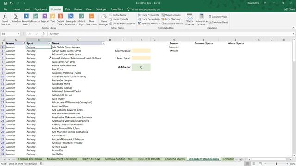This screenshot has height=166, width=296.
Task: Open the Power Pivot tab
Action: click(x=117, y=9)
